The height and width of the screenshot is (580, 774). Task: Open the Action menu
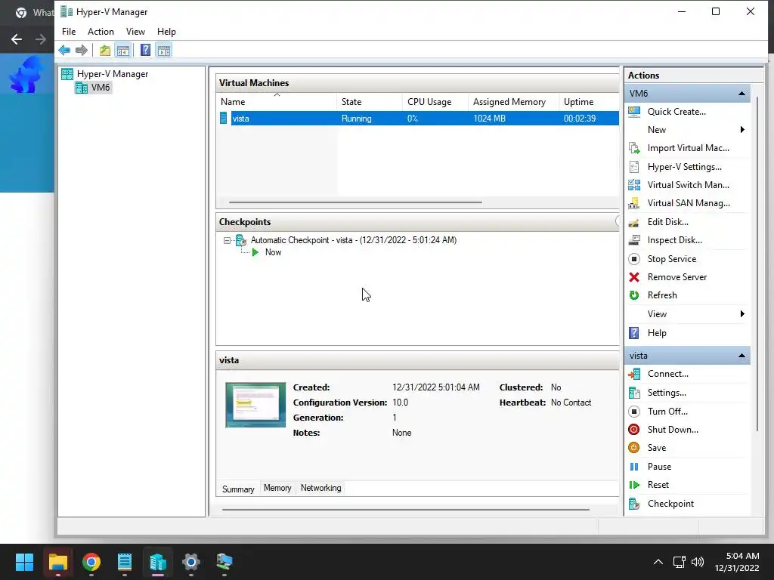pos(101,32)
